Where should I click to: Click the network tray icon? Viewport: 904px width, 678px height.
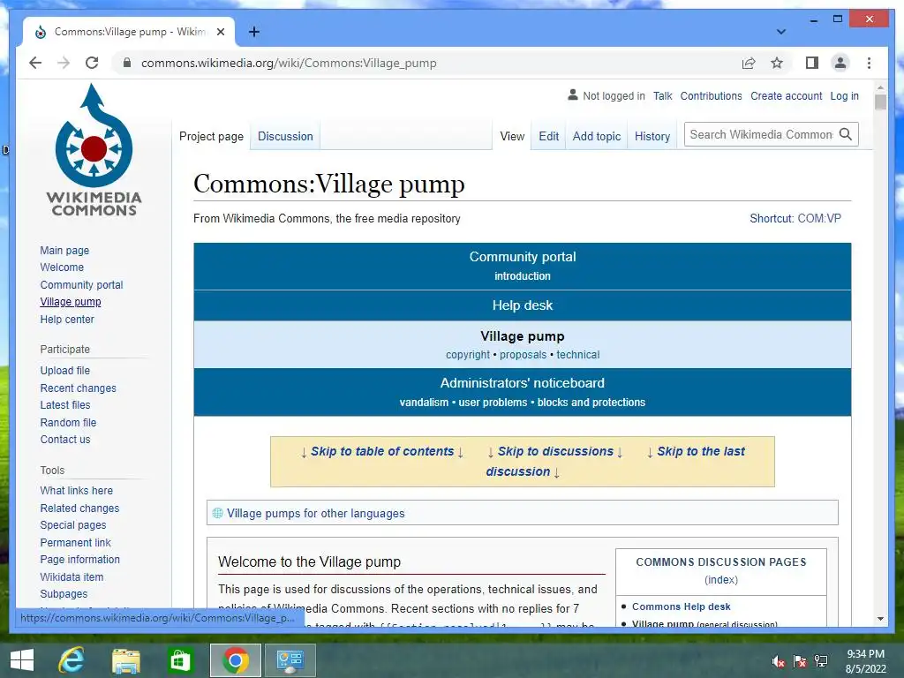821,661
